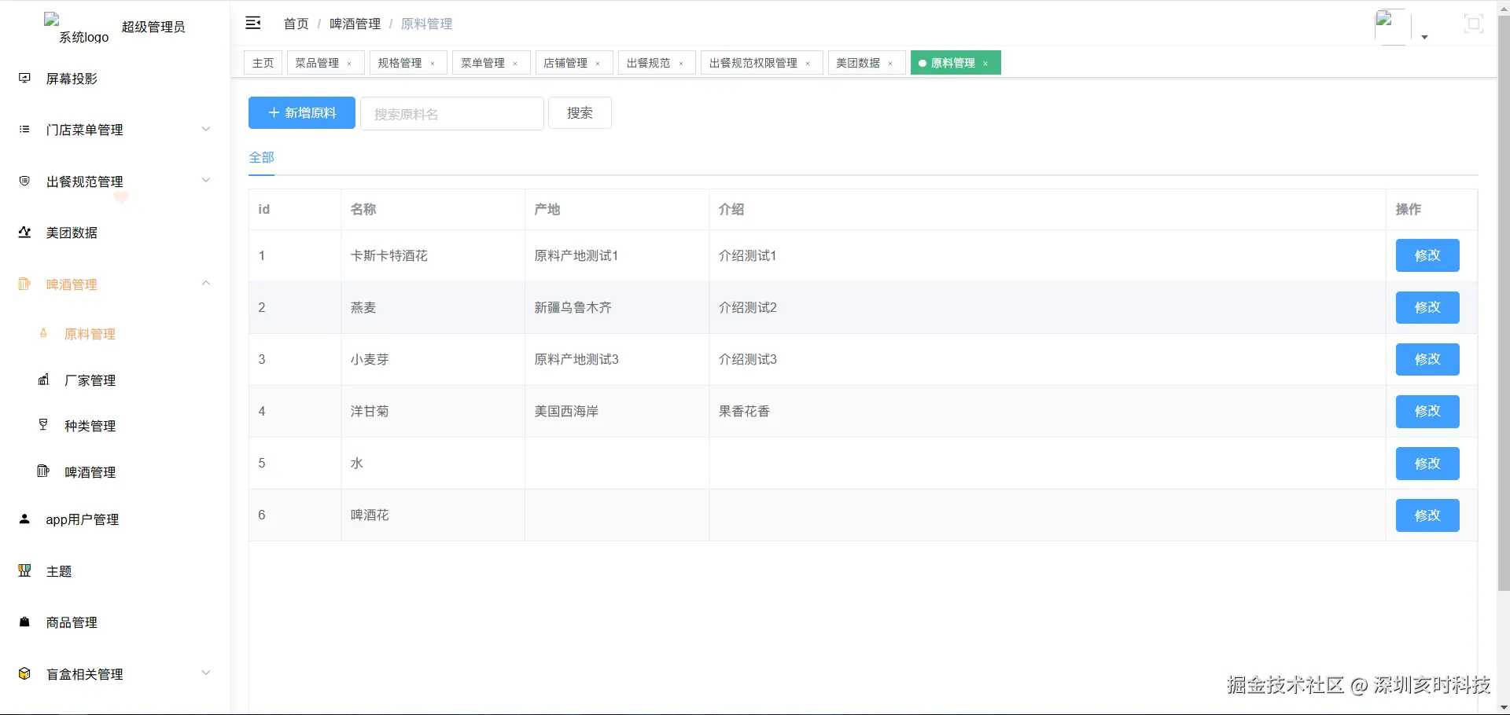Close the active 原料管理 tab
1510x715 pixels.
tap(985, 64)
